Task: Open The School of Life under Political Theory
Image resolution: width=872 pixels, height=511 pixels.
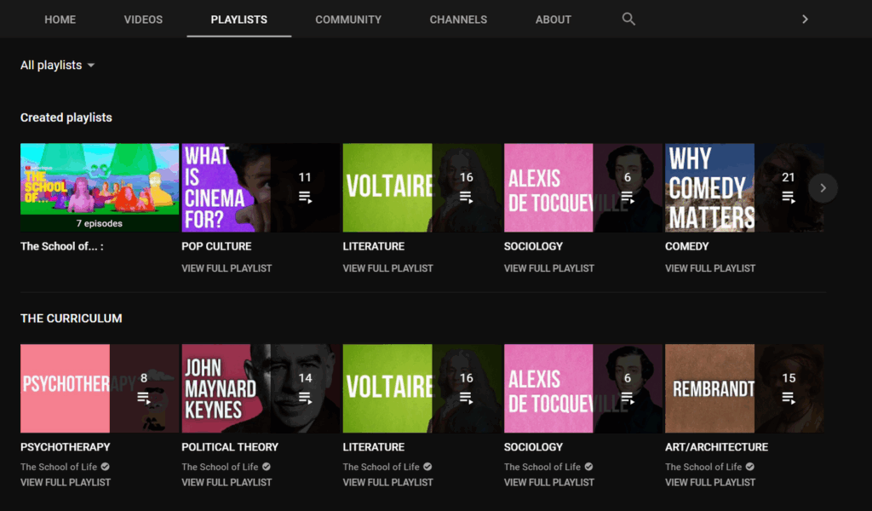Action: point(220,467)
